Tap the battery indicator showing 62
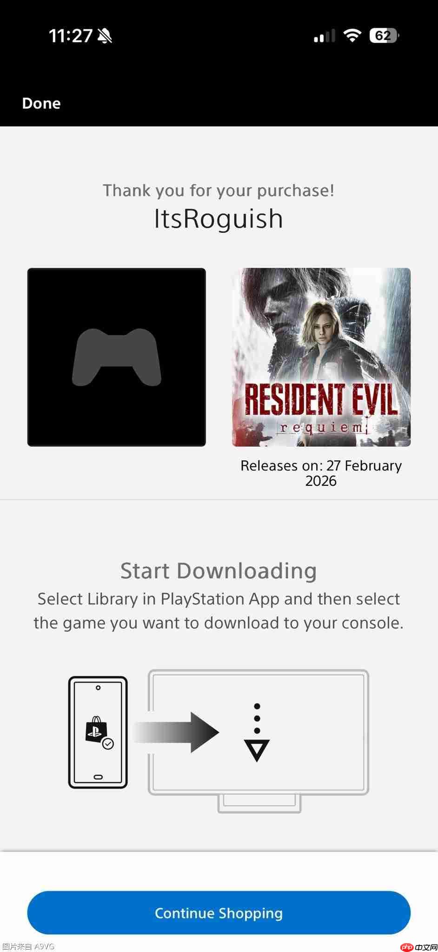This screenshot has width=438, height=952. [385, 36]
